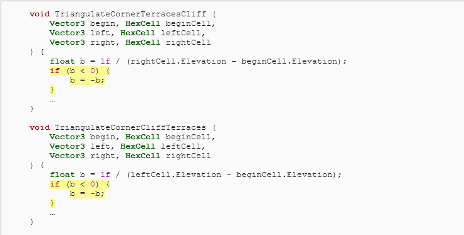This screenshot has width=464, height=235.
Task: Click the second float keyword
Action: (x=62, y=175)
